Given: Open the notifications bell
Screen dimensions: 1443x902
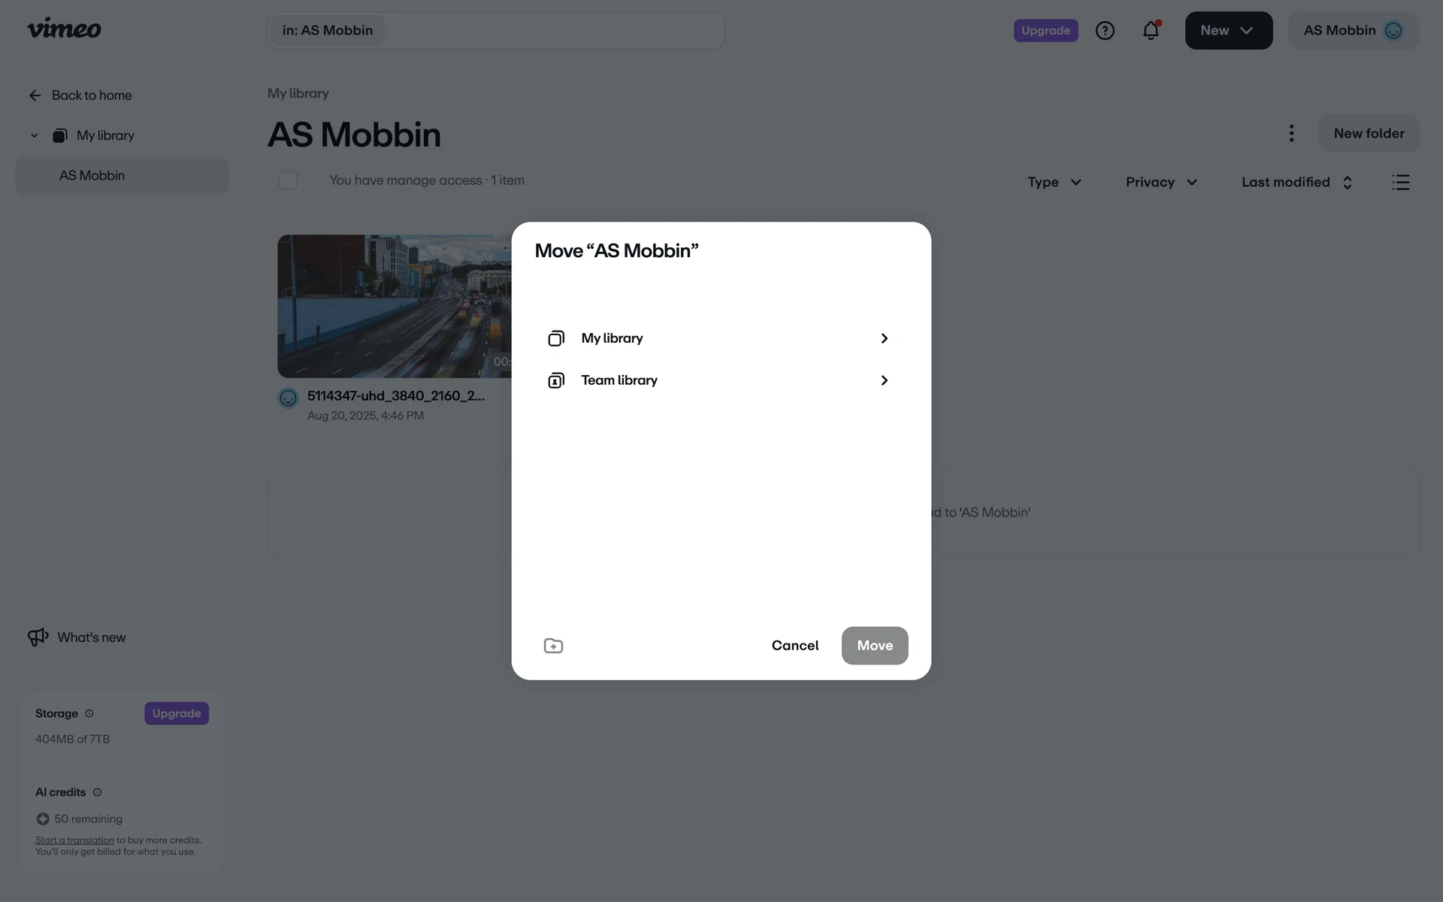Looking at the screenshot, I should click(x=1151, y=30).
